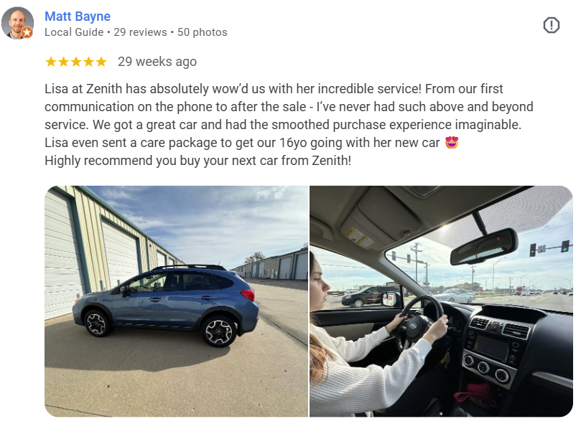Click the "29 reviews" count text
This screenshot has width=581, height=429.
(x=140, y=32)
